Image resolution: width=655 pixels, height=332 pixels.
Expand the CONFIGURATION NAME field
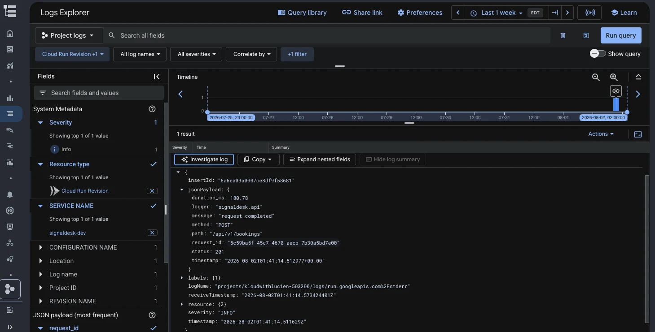(x=41, y=247)
